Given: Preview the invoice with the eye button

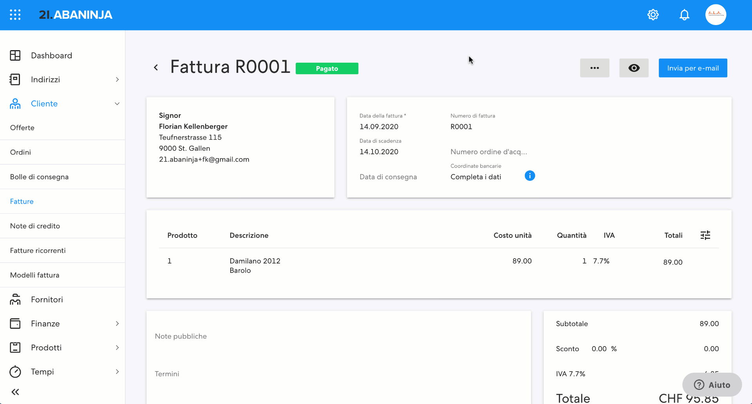Looking at the screenshot, I should 634,68.
